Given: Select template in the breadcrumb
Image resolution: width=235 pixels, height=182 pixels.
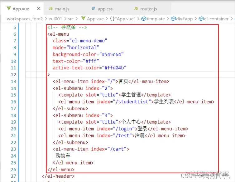Looking at the screenshot, I should point(156,19).
